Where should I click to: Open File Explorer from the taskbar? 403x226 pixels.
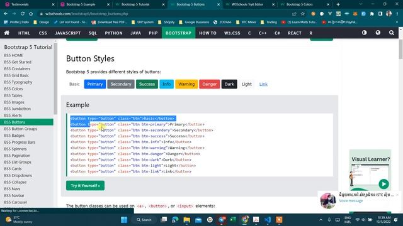tap(187, 220)
